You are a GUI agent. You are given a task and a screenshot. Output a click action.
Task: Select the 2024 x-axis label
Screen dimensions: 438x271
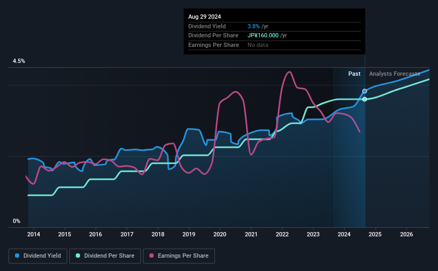point(344,234)
